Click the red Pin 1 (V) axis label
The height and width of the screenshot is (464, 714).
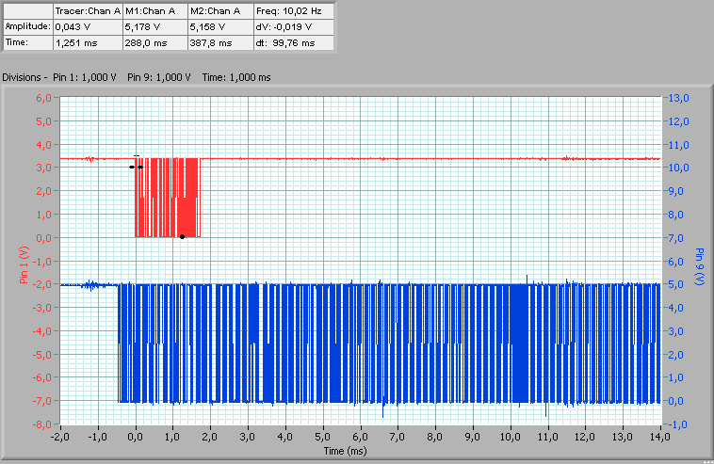pyautogui.click(x=22, y=264)
